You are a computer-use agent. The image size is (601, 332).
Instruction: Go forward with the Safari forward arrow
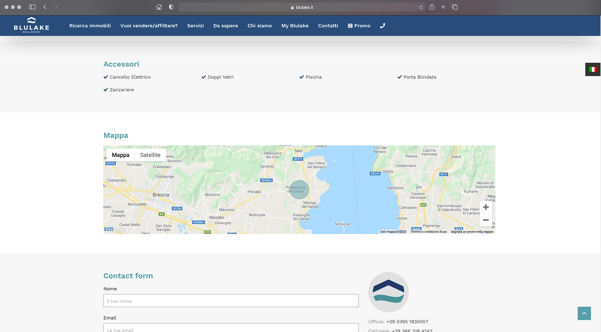click(56, 7)
